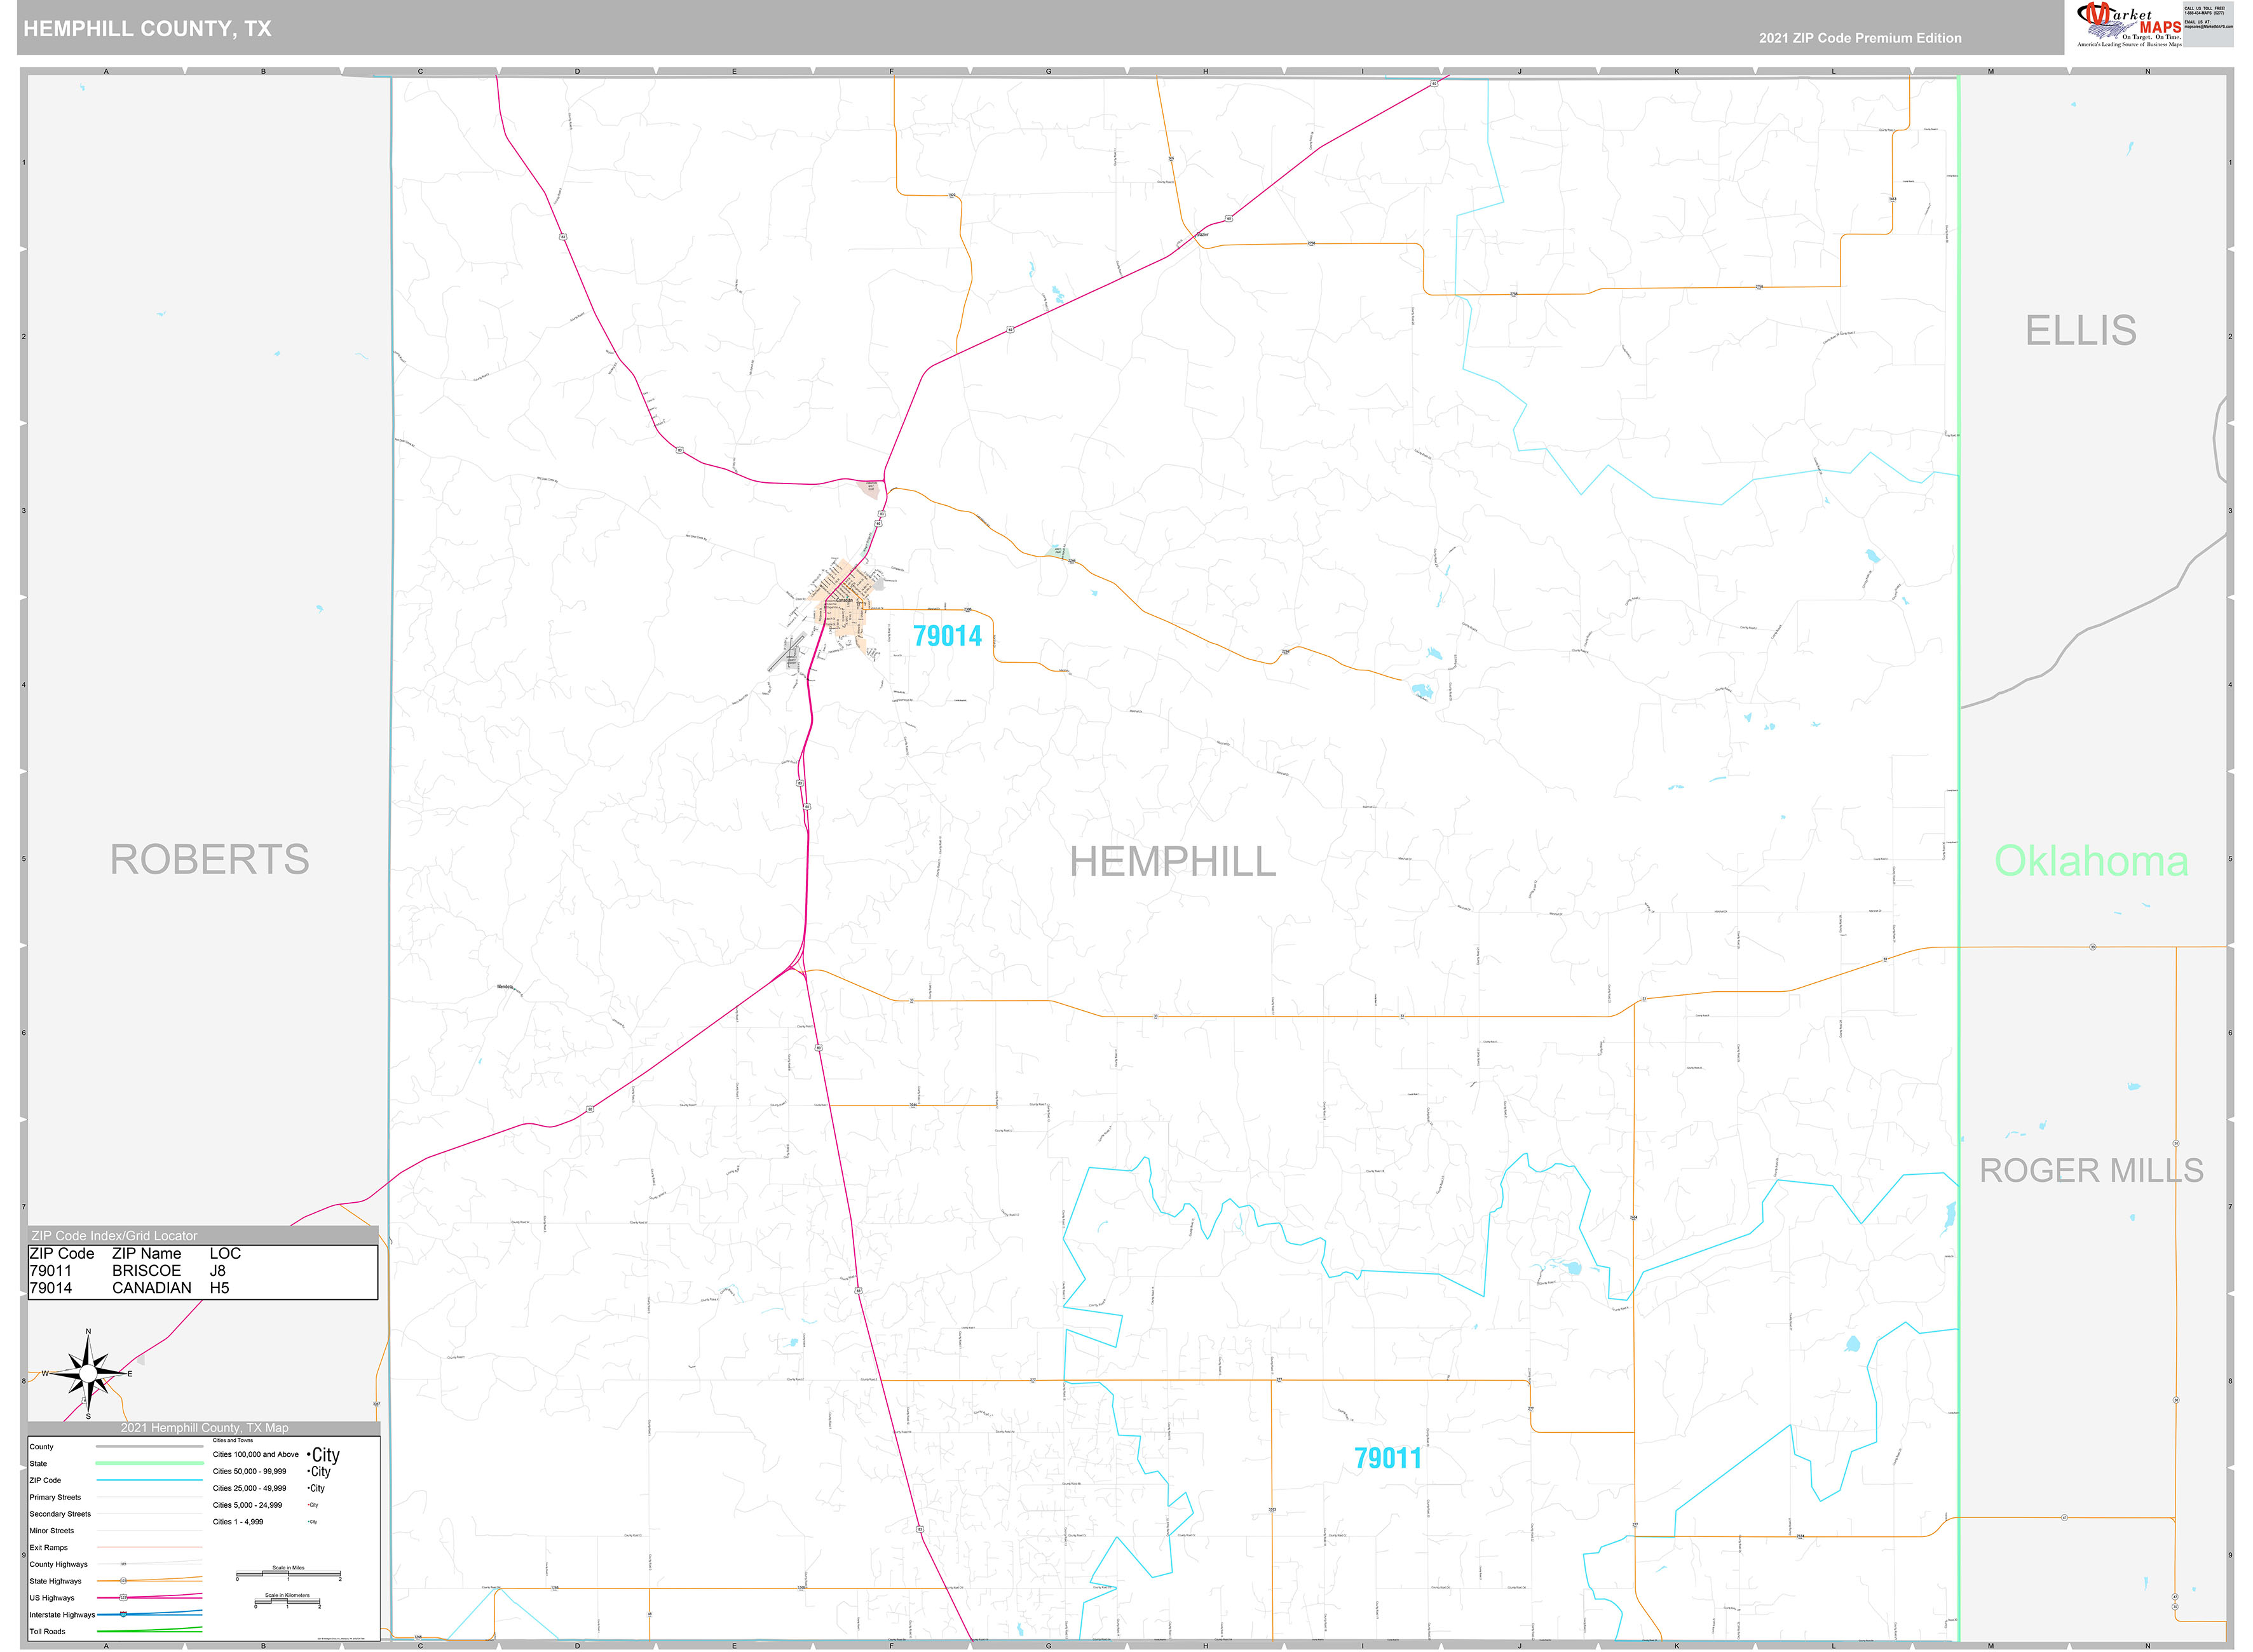This screenshot has width=2253, height=1652.
Task: Click the ROBERTS county label
Action: (210, 860)
